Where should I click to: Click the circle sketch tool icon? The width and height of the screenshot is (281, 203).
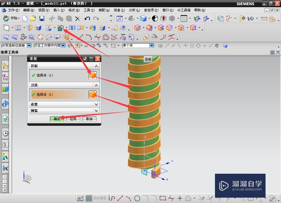pos(137,198)
